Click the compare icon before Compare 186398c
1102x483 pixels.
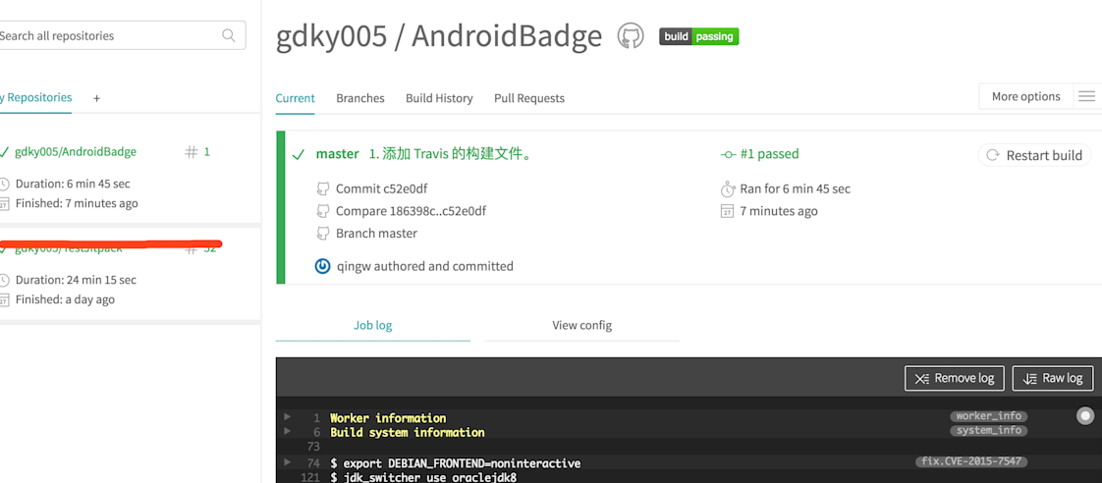coord(323,211)
